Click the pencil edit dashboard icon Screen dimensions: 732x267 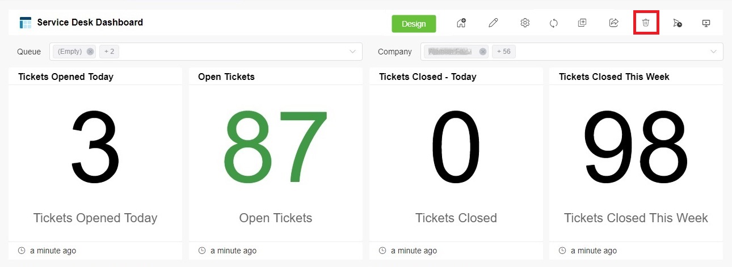pyautogui.click(x=493, y=23)
